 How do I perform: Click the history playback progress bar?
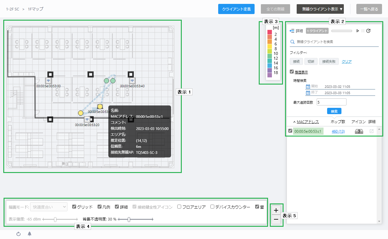[x=341, y=31]
